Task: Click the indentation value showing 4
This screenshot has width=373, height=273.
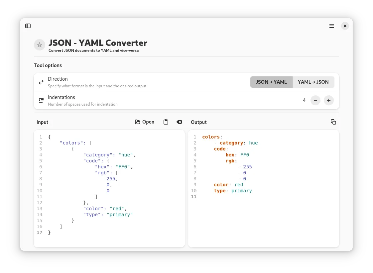Action: tap(304, 100)
